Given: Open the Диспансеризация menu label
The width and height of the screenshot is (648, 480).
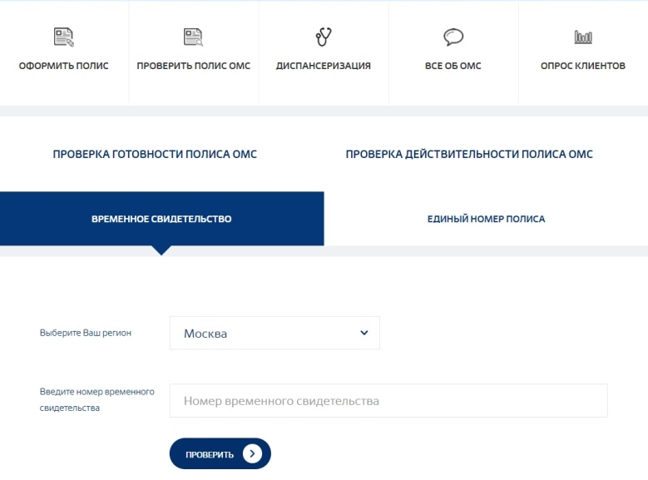Looking at the screenshot, I should click(324, 66).
